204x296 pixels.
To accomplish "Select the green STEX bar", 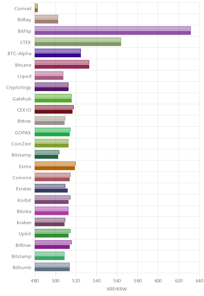I will [x=78, y=44].
